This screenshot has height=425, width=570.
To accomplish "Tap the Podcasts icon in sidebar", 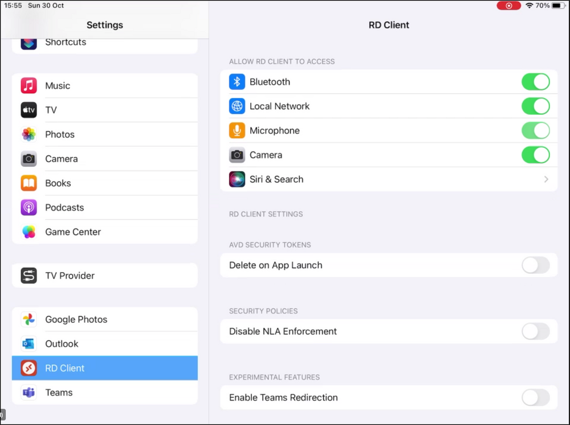I will 28,208.
